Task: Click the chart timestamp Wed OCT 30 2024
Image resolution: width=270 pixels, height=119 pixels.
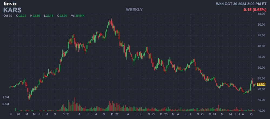Action: 241,4
